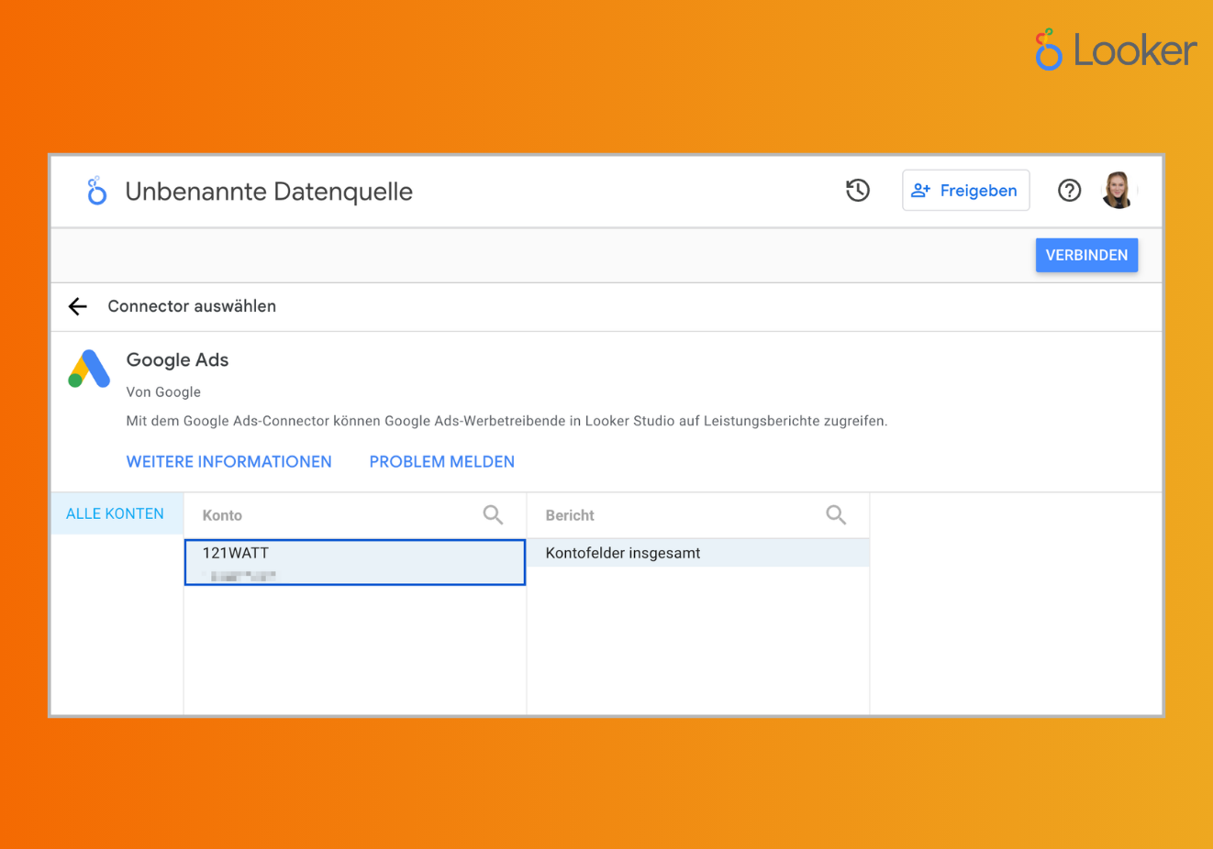
Task: Open the help question mark icon
Action: (x=1069, y=191)
